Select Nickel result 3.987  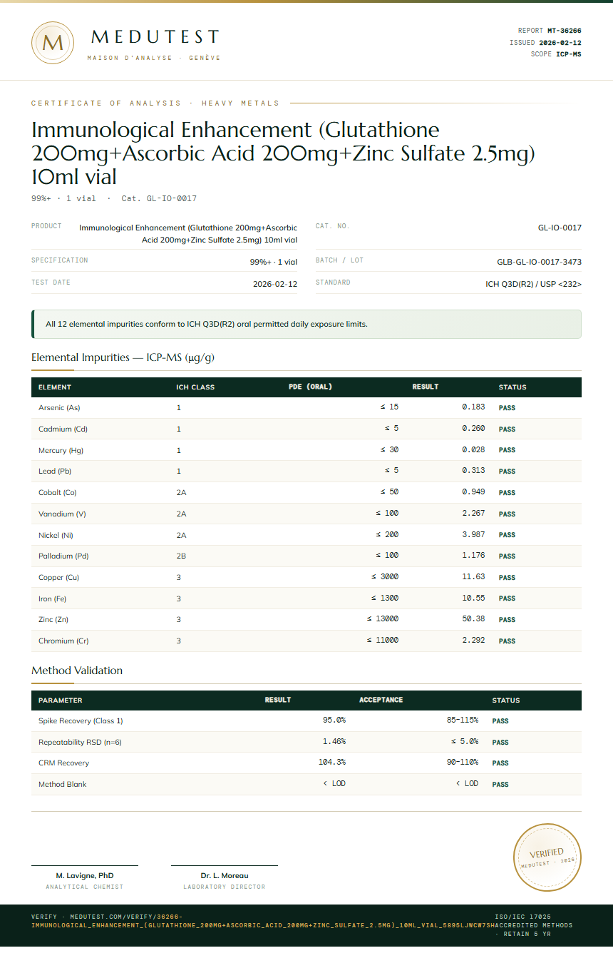click(473, 534)
